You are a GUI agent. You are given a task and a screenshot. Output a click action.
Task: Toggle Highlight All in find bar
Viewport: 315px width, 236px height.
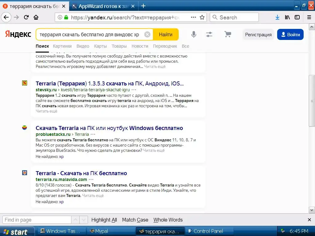point(104,220)
